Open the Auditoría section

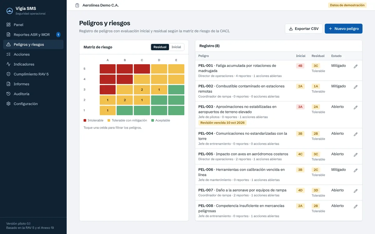click(33, 94)
